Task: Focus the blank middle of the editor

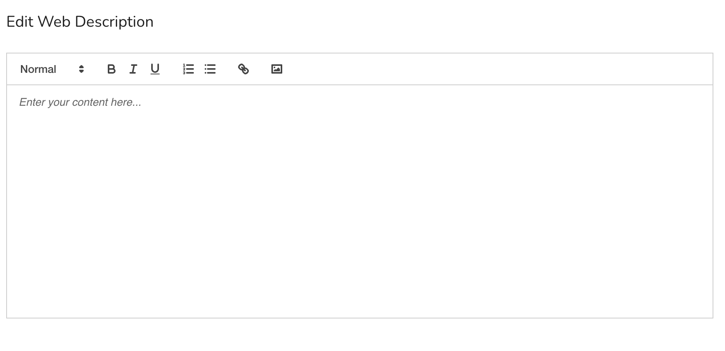Action: tap(360, 201)
